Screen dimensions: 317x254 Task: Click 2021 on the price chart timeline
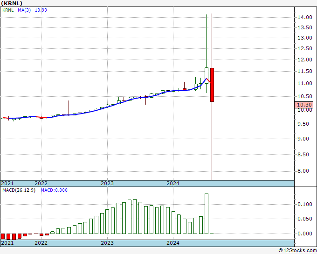[x=7, y=183]
